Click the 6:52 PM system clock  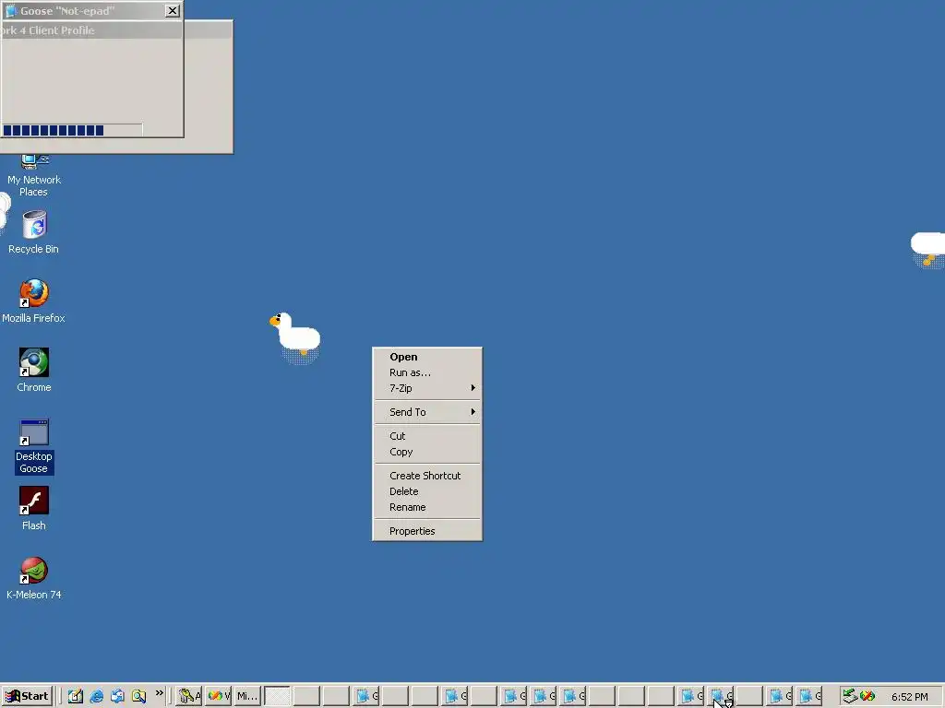(909, 697)
